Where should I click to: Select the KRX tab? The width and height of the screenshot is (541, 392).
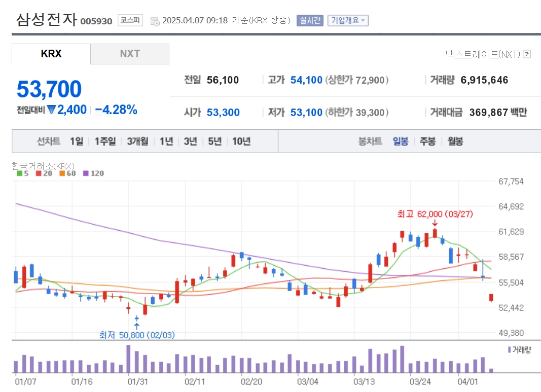[x=51, y=54]
